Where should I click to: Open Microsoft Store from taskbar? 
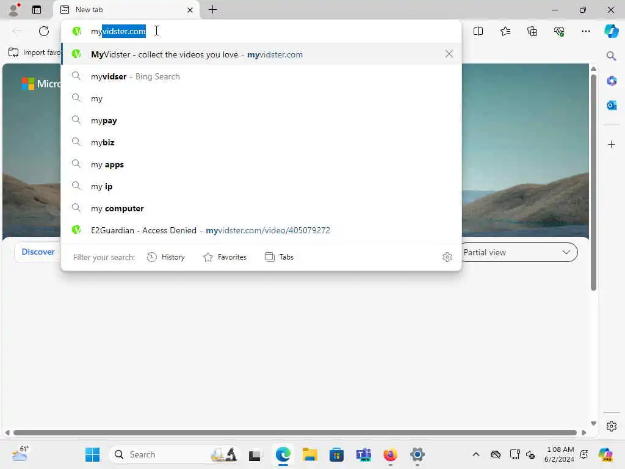pos(336,454)
